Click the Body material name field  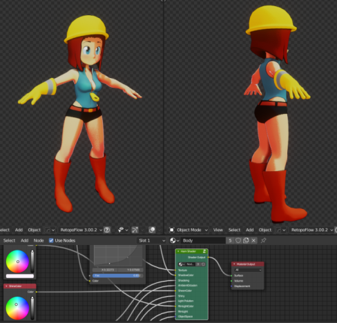click(x=203, y=240)
